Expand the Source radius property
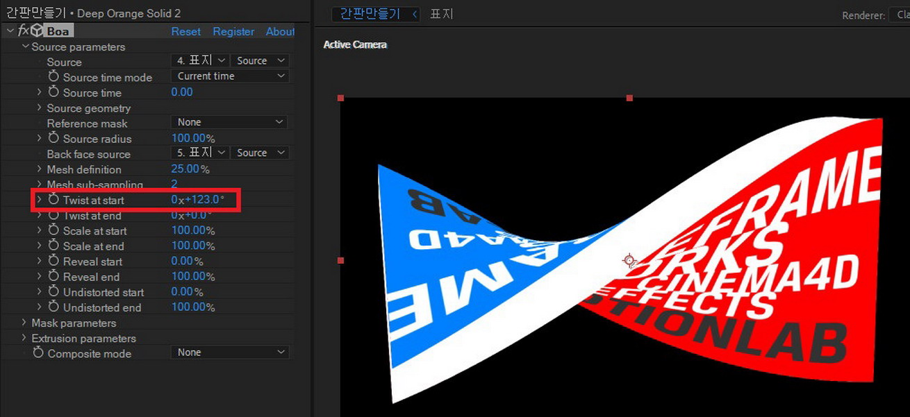 pyautogui.click(x=40, y=139)
